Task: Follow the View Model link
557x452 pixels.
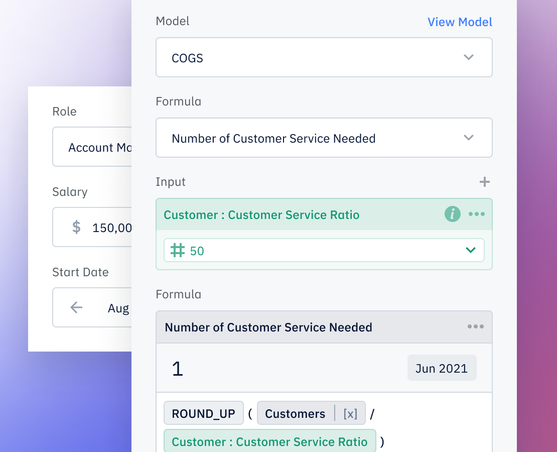Action: click(459, 22)
